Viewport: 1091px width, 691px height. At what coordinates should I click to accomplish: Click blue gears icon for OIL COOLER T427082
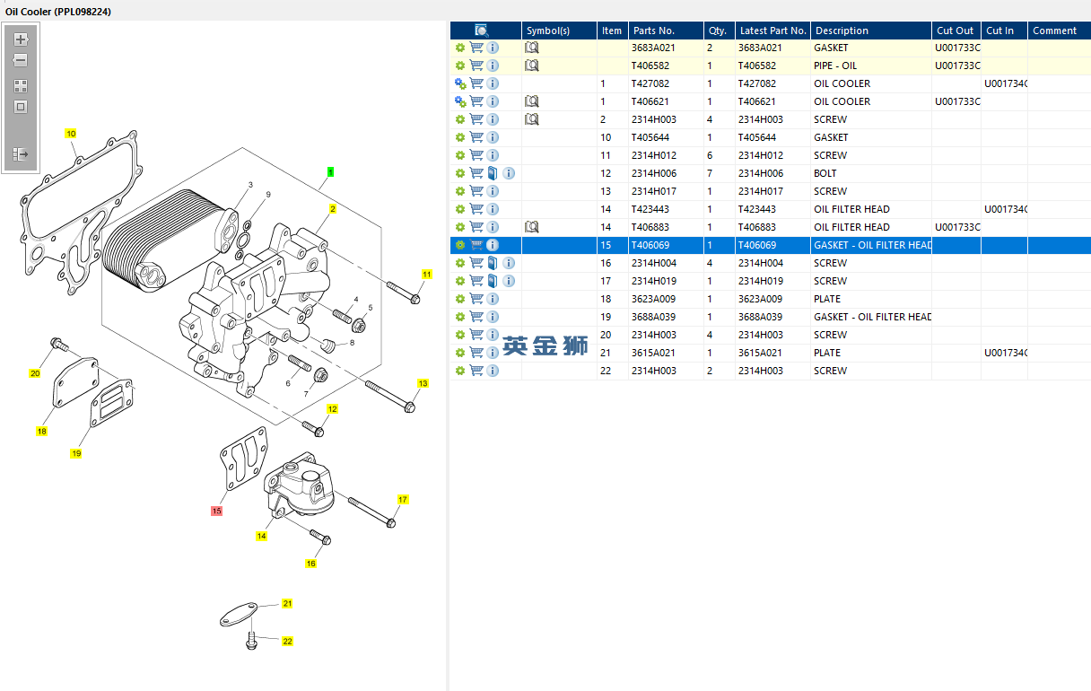pyautogui.click(x=460, y=83)
